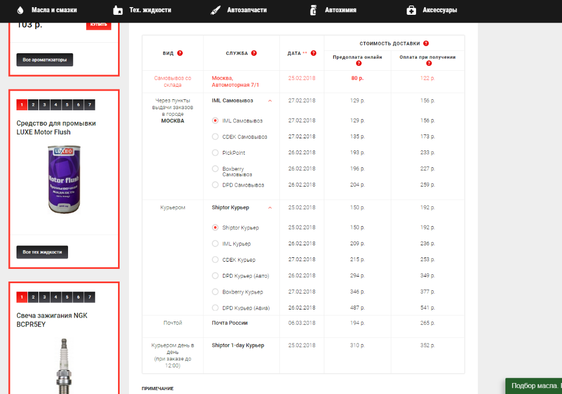The width and height of the screenshot is (562, 394).
Task: Go to slide 4 in Motor Flush carousel
Action: tap(56, 105)
